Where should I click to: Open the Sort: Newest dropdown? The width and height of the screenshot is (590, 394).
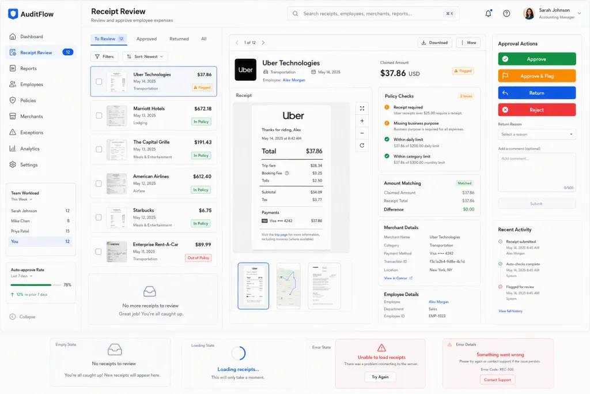(145, 57)
